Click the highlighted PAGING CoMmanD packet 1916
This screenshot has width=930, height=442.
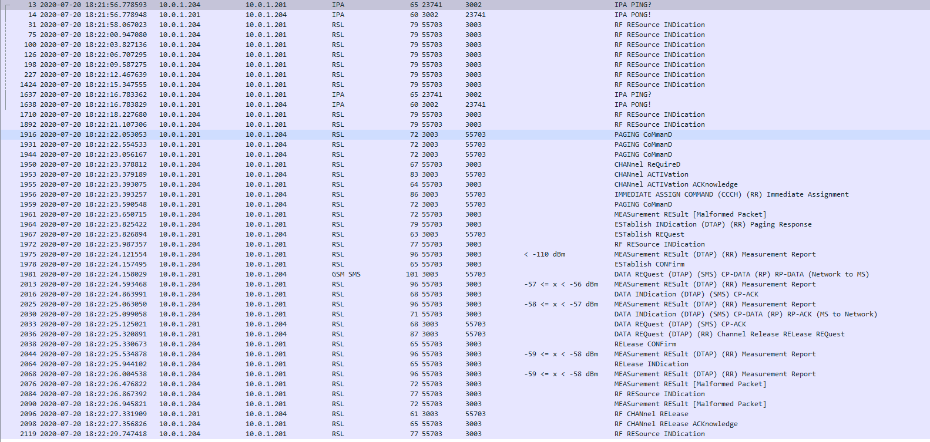tap(643, 134)
